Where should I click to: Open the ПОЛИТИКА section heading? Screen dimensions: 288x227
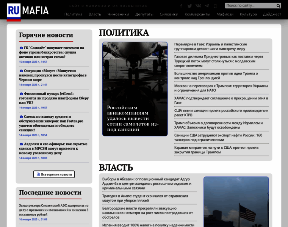pyautogui.click(x=124, y=33)
